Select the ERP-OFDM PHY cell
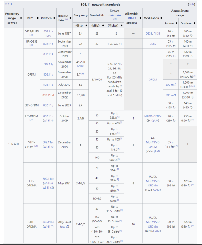Screen dimensions: 202x245 pyautogui.click(x=32, y=105)
